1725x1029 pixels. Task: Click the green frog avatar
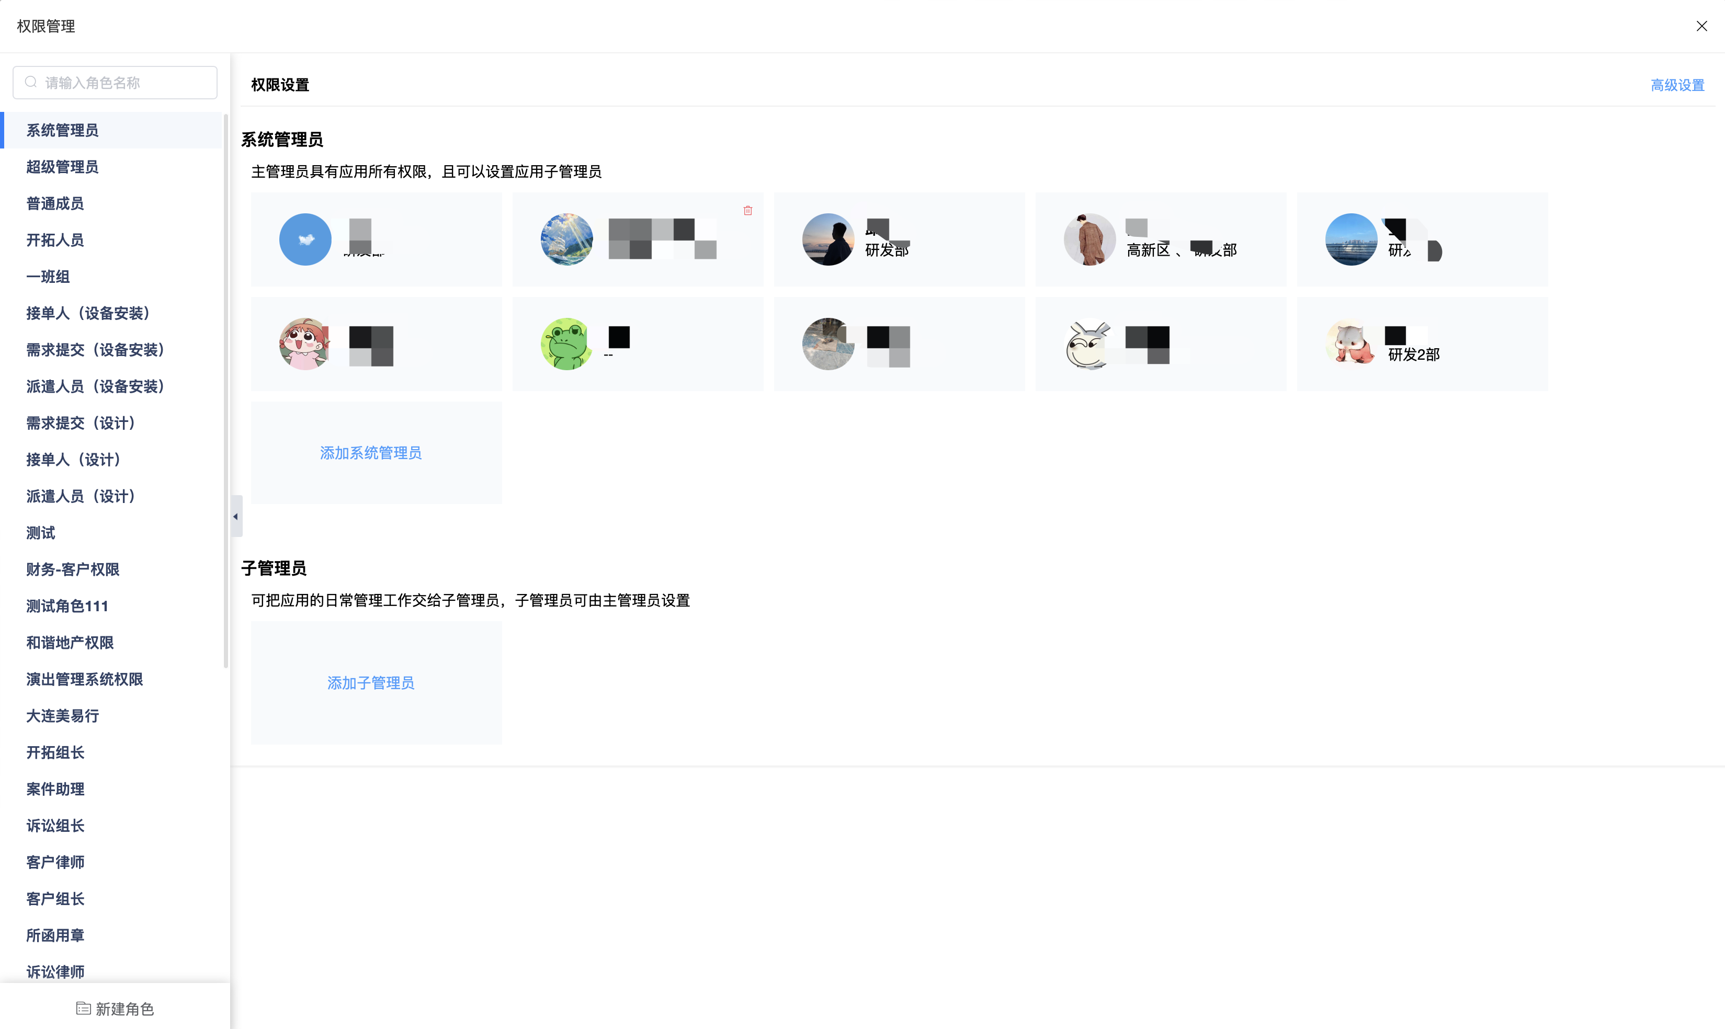pos(566,344)
